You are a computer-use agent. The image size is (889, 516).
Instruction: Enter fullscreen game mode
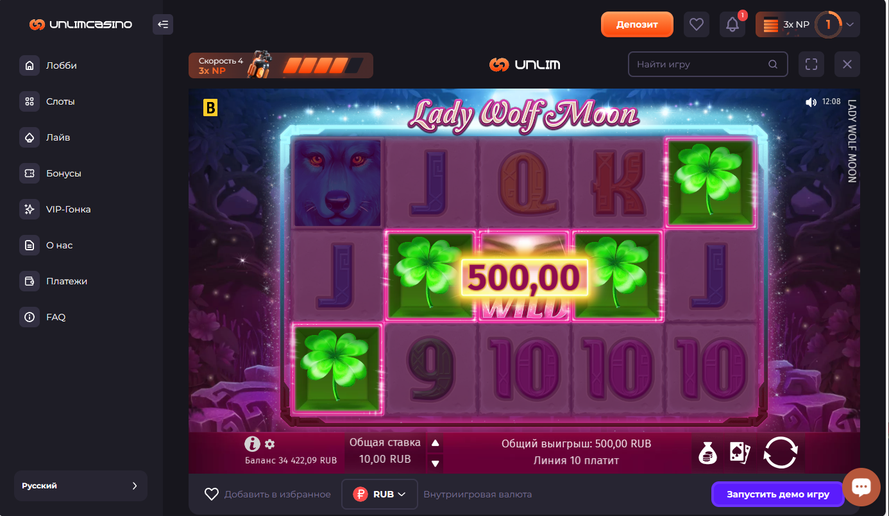[811, 64]
